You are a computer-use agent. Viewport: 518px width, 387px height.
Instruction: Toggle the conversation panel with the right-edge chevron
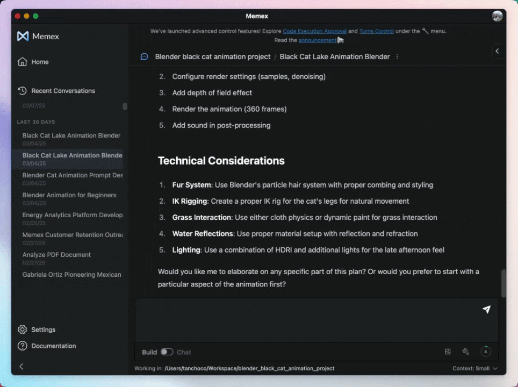(497, 51)
